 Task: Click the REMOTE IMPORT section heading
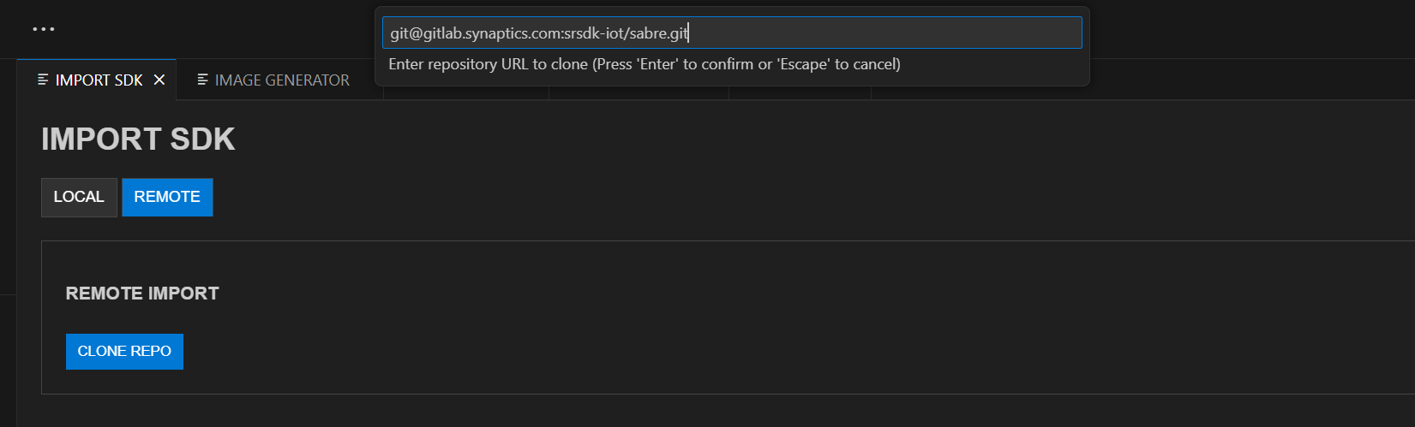coord(142,294)
